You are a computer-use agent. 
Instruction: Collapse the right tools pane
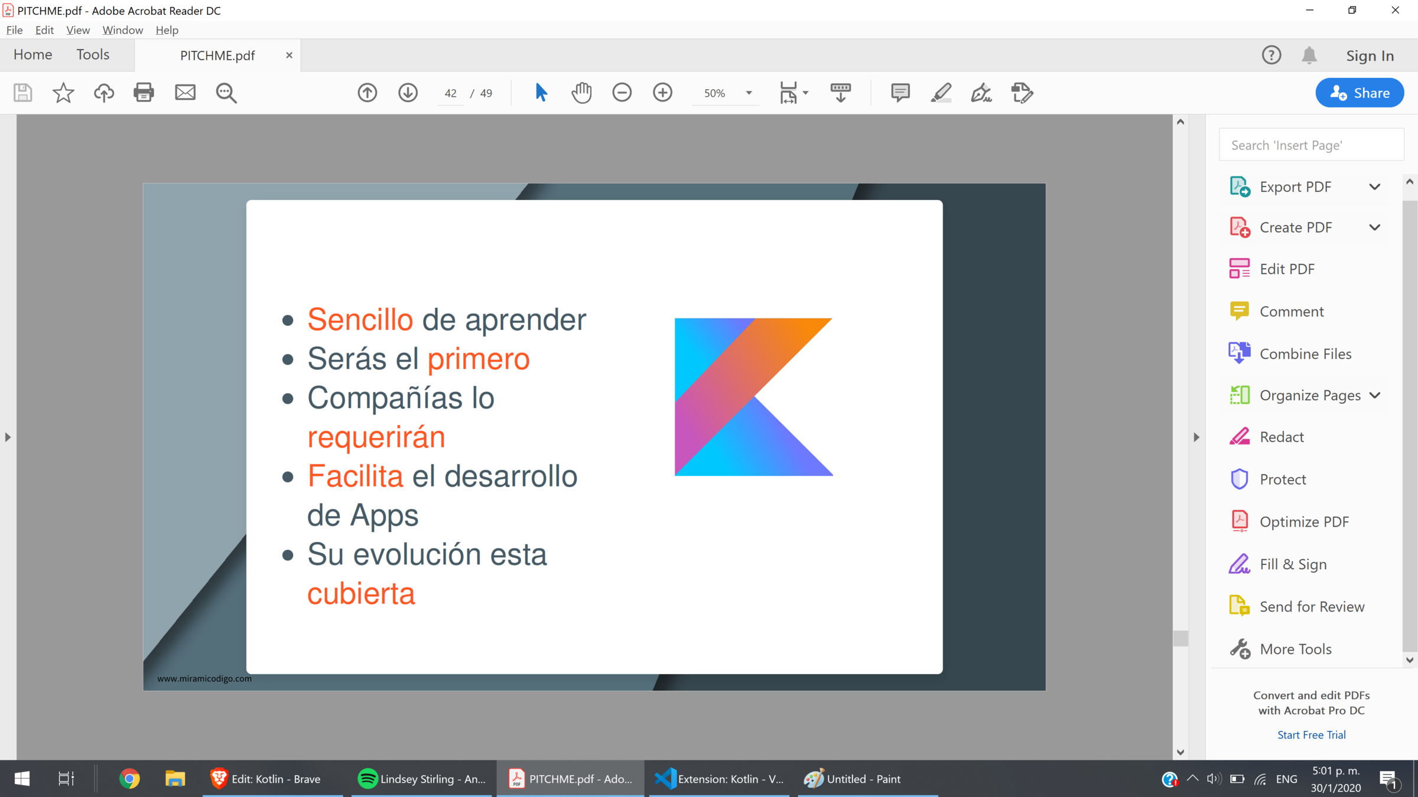[x=1196, y=437]
